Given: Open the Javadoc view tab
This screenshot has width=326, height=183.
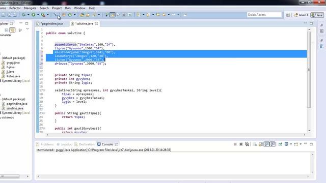Looking at the screenshot, I should pyautogui.click(x=64, y=144).
